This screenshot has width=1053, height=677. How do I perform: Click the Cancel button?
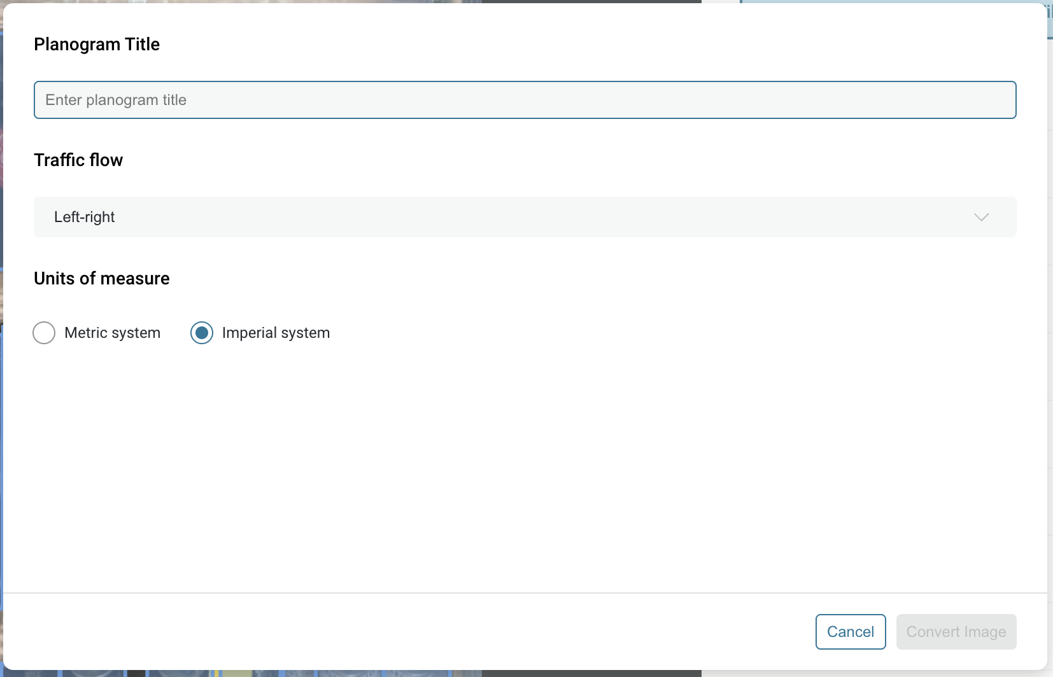coord(851,632)
